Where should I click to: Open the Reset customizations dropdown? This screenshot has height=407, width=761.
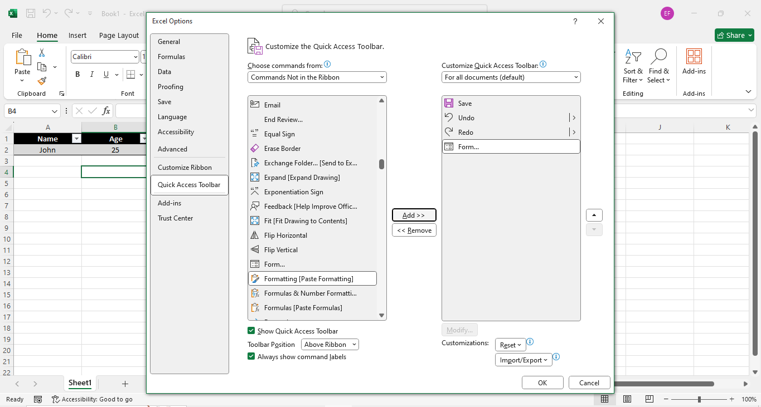[x=510, y=345]
